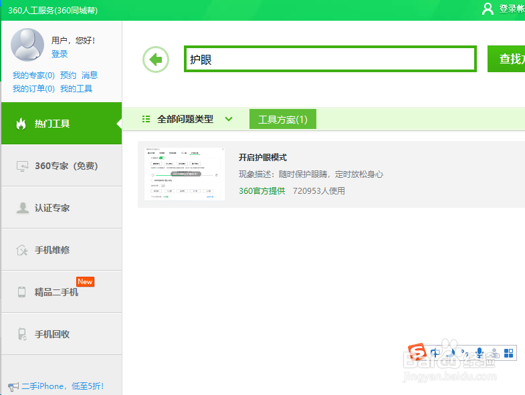
Task: Click the recycle phone icon beside 手机回收
Action: [x=22, y=334]
